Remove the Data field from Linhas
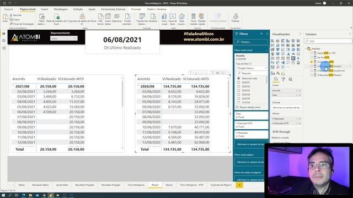Viewport: 353px width, 198px height. [299, 95]
